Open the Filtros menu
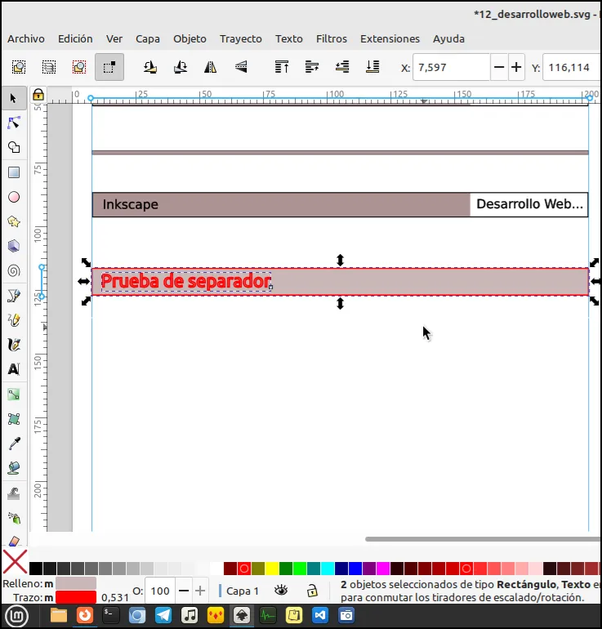The image size is (602, 629). click(332, 39)
